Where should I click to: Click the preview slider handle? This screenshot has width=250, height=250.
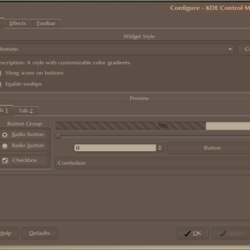tap(58, 136)
